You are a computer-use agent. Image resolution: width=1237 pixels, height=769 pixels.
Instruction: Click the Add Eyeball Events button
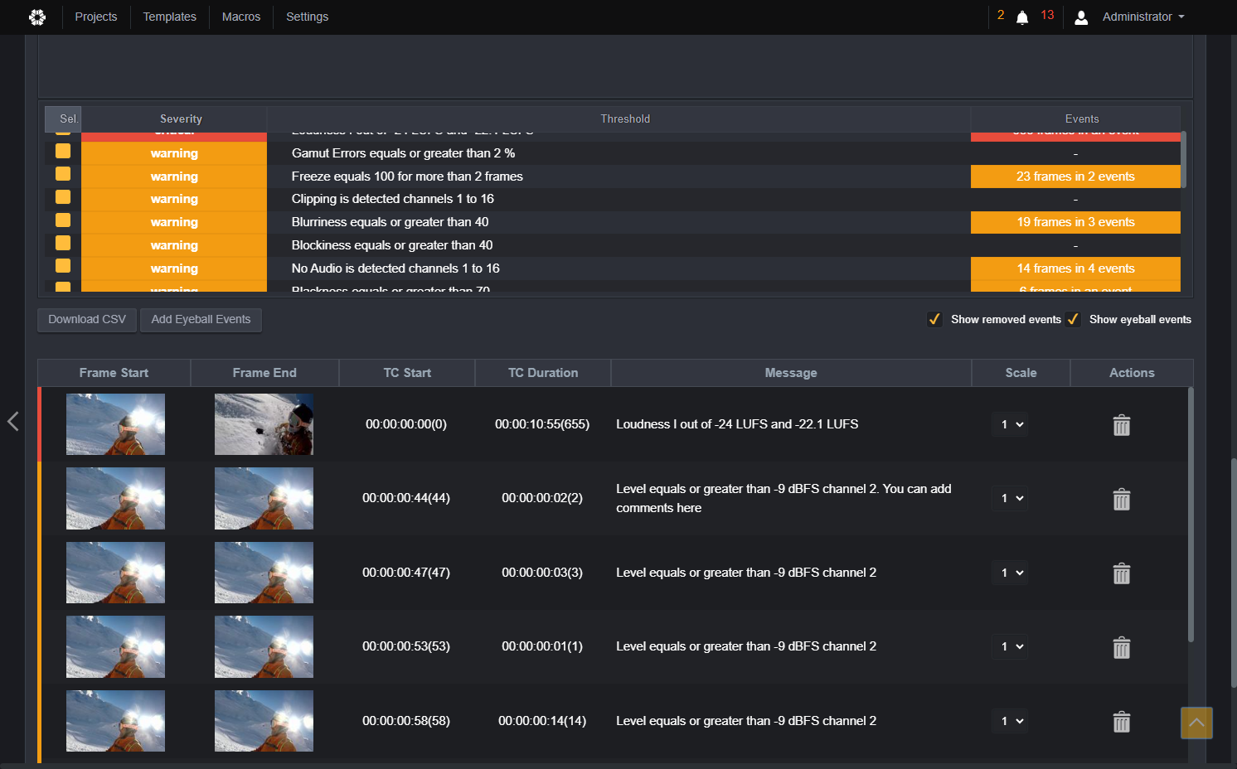(x=201, y=320)
